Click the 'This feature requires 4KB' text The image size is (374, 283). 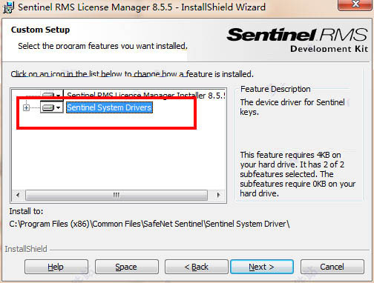tap(298, 174)
